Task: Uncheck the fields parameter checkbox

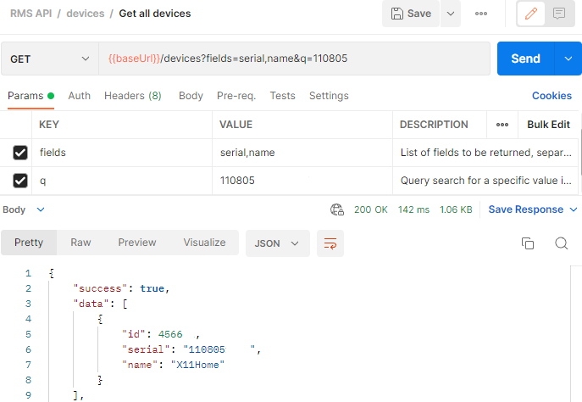Action: (20, 153)
